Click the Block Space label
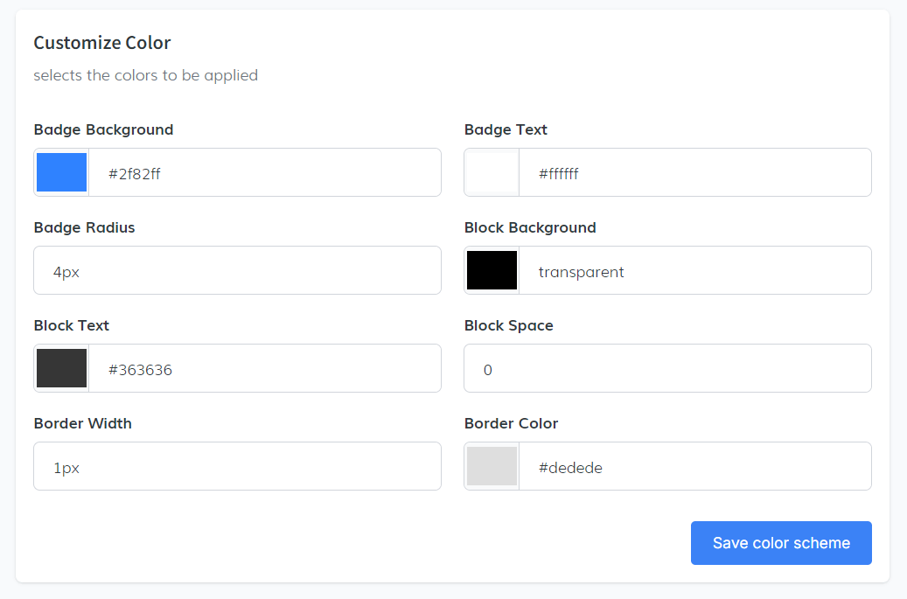This screenshot has width=907, height=599. [x=508, y=325]
